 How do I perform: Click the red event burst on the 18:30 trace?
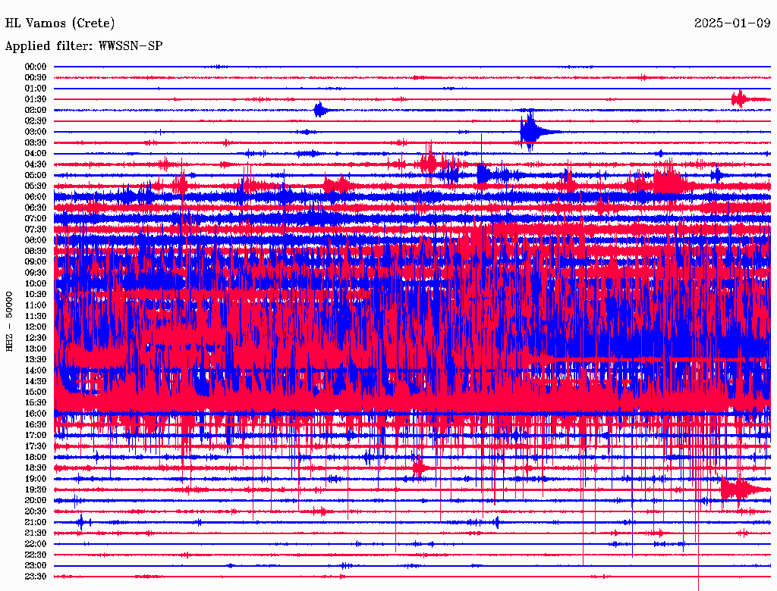pos(420,467)
